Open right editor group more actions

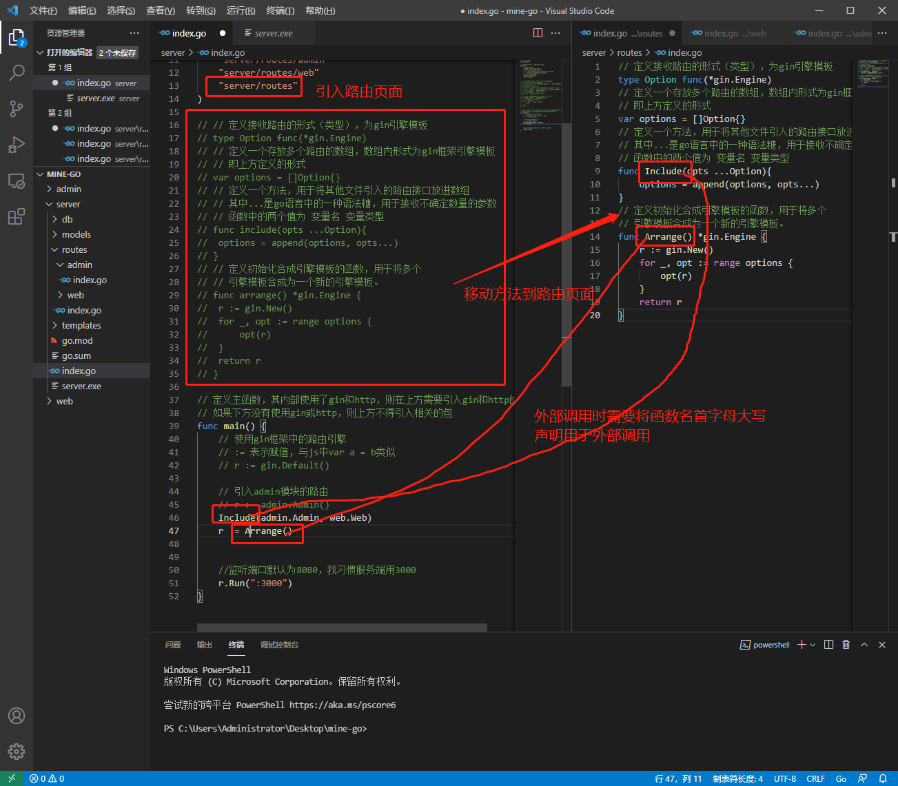(882, 32)
